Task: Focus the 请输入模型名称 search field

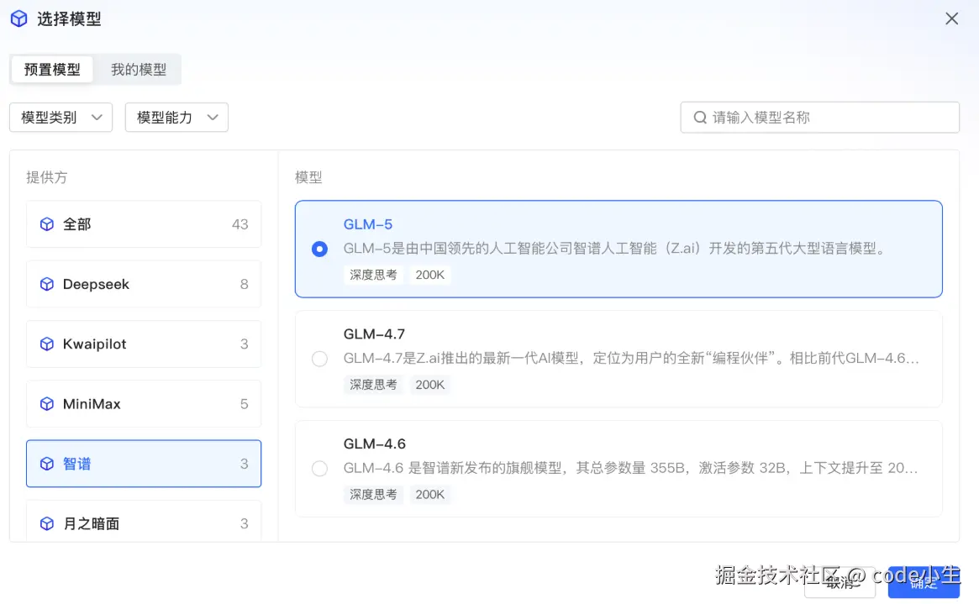Action: coord(828,118)
